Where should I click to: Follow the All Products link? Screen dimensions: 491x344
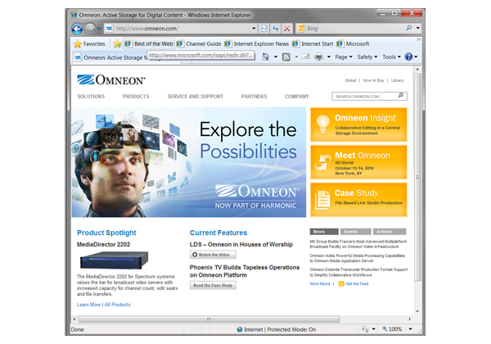[x=117, y=304]
